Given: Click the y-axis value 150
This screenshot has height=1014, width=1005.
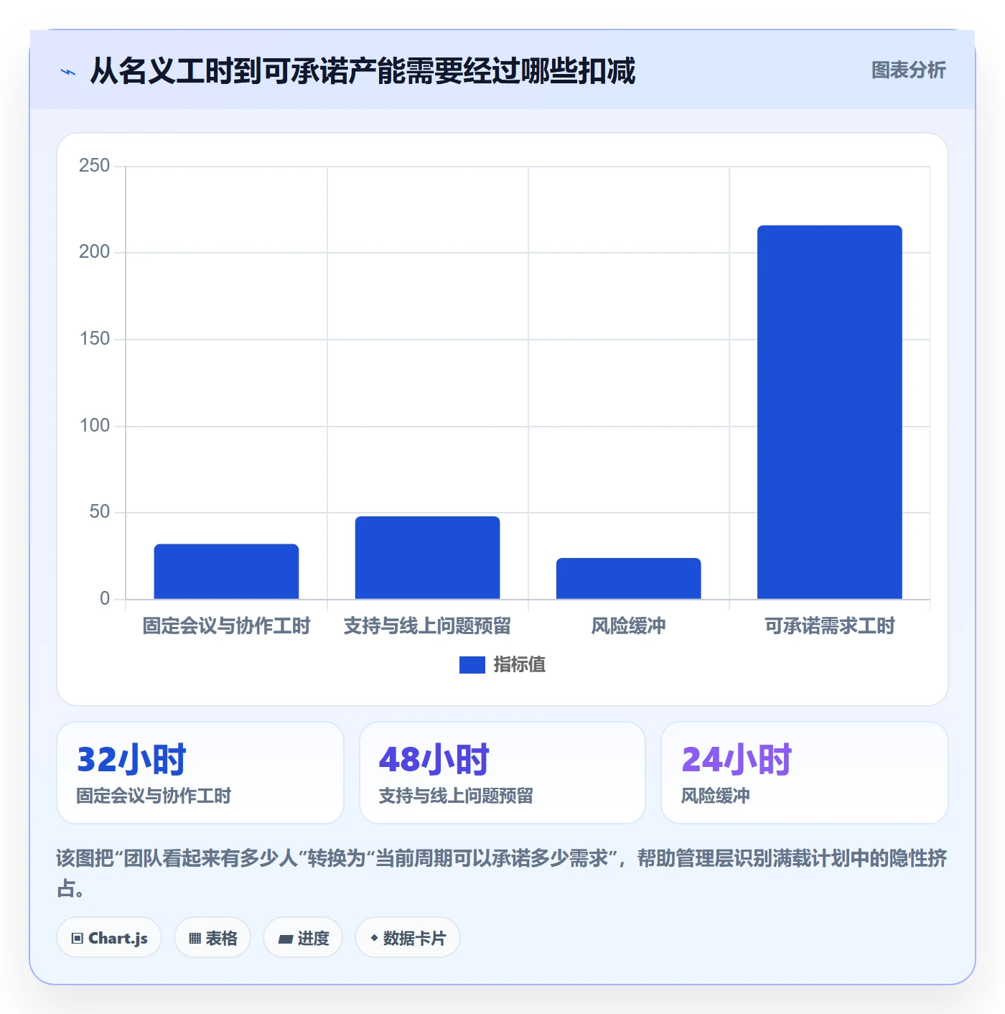Looking at the screenshot, I should pos(94,339).
